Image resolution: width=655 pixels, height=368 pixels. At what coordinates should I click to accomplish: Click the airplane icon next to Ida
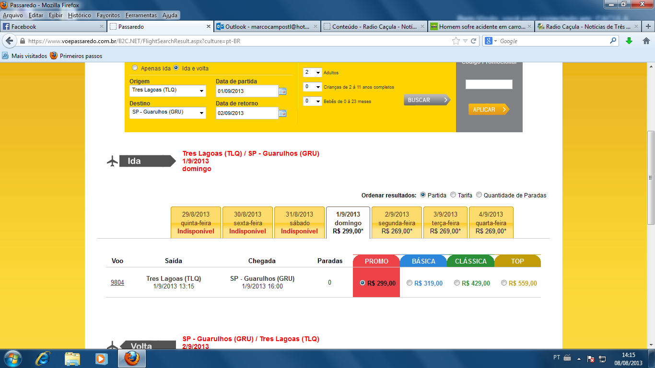coord(112,161)
